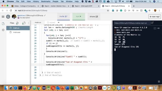This screenshot has width=162, height=91.
Task: Open the mokter user avatar
Action: coord(14,17)
